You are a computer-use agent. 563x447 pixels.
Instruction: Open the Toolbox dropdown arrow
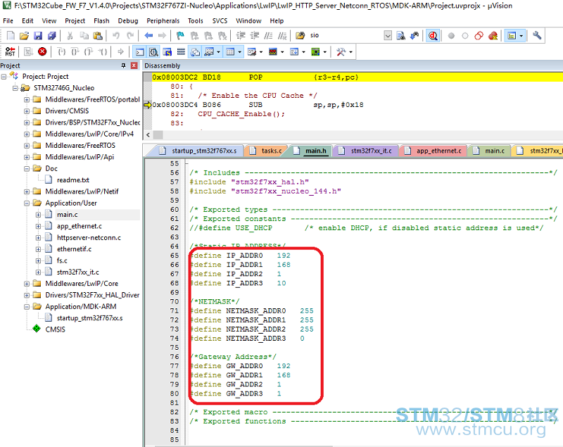click(350, 52)
